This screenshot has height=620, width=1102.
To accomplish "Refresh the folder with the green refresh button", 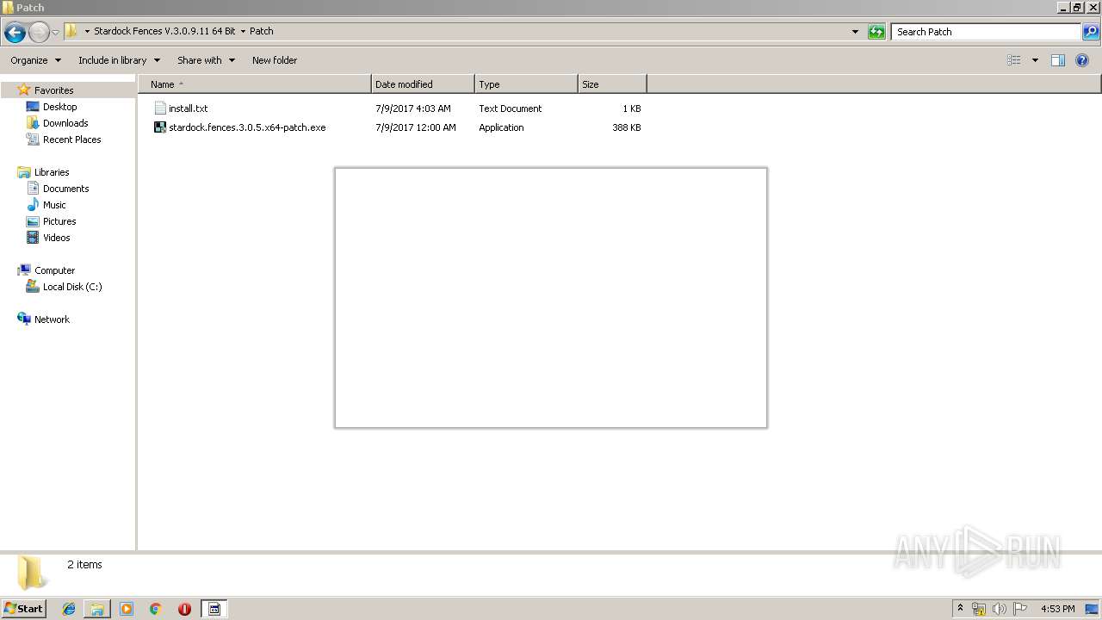I will point(876,32).
